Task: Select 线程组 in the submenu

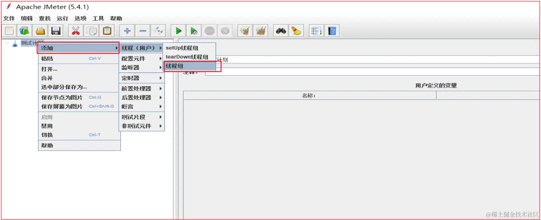Action: coord(189,66)
